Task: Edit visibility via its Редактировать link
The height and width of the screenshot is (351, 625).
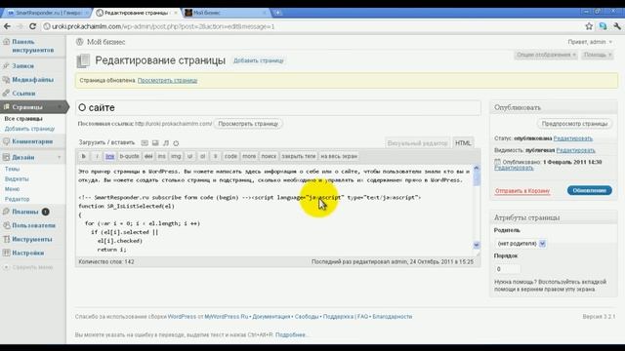Action: [575, 150]
